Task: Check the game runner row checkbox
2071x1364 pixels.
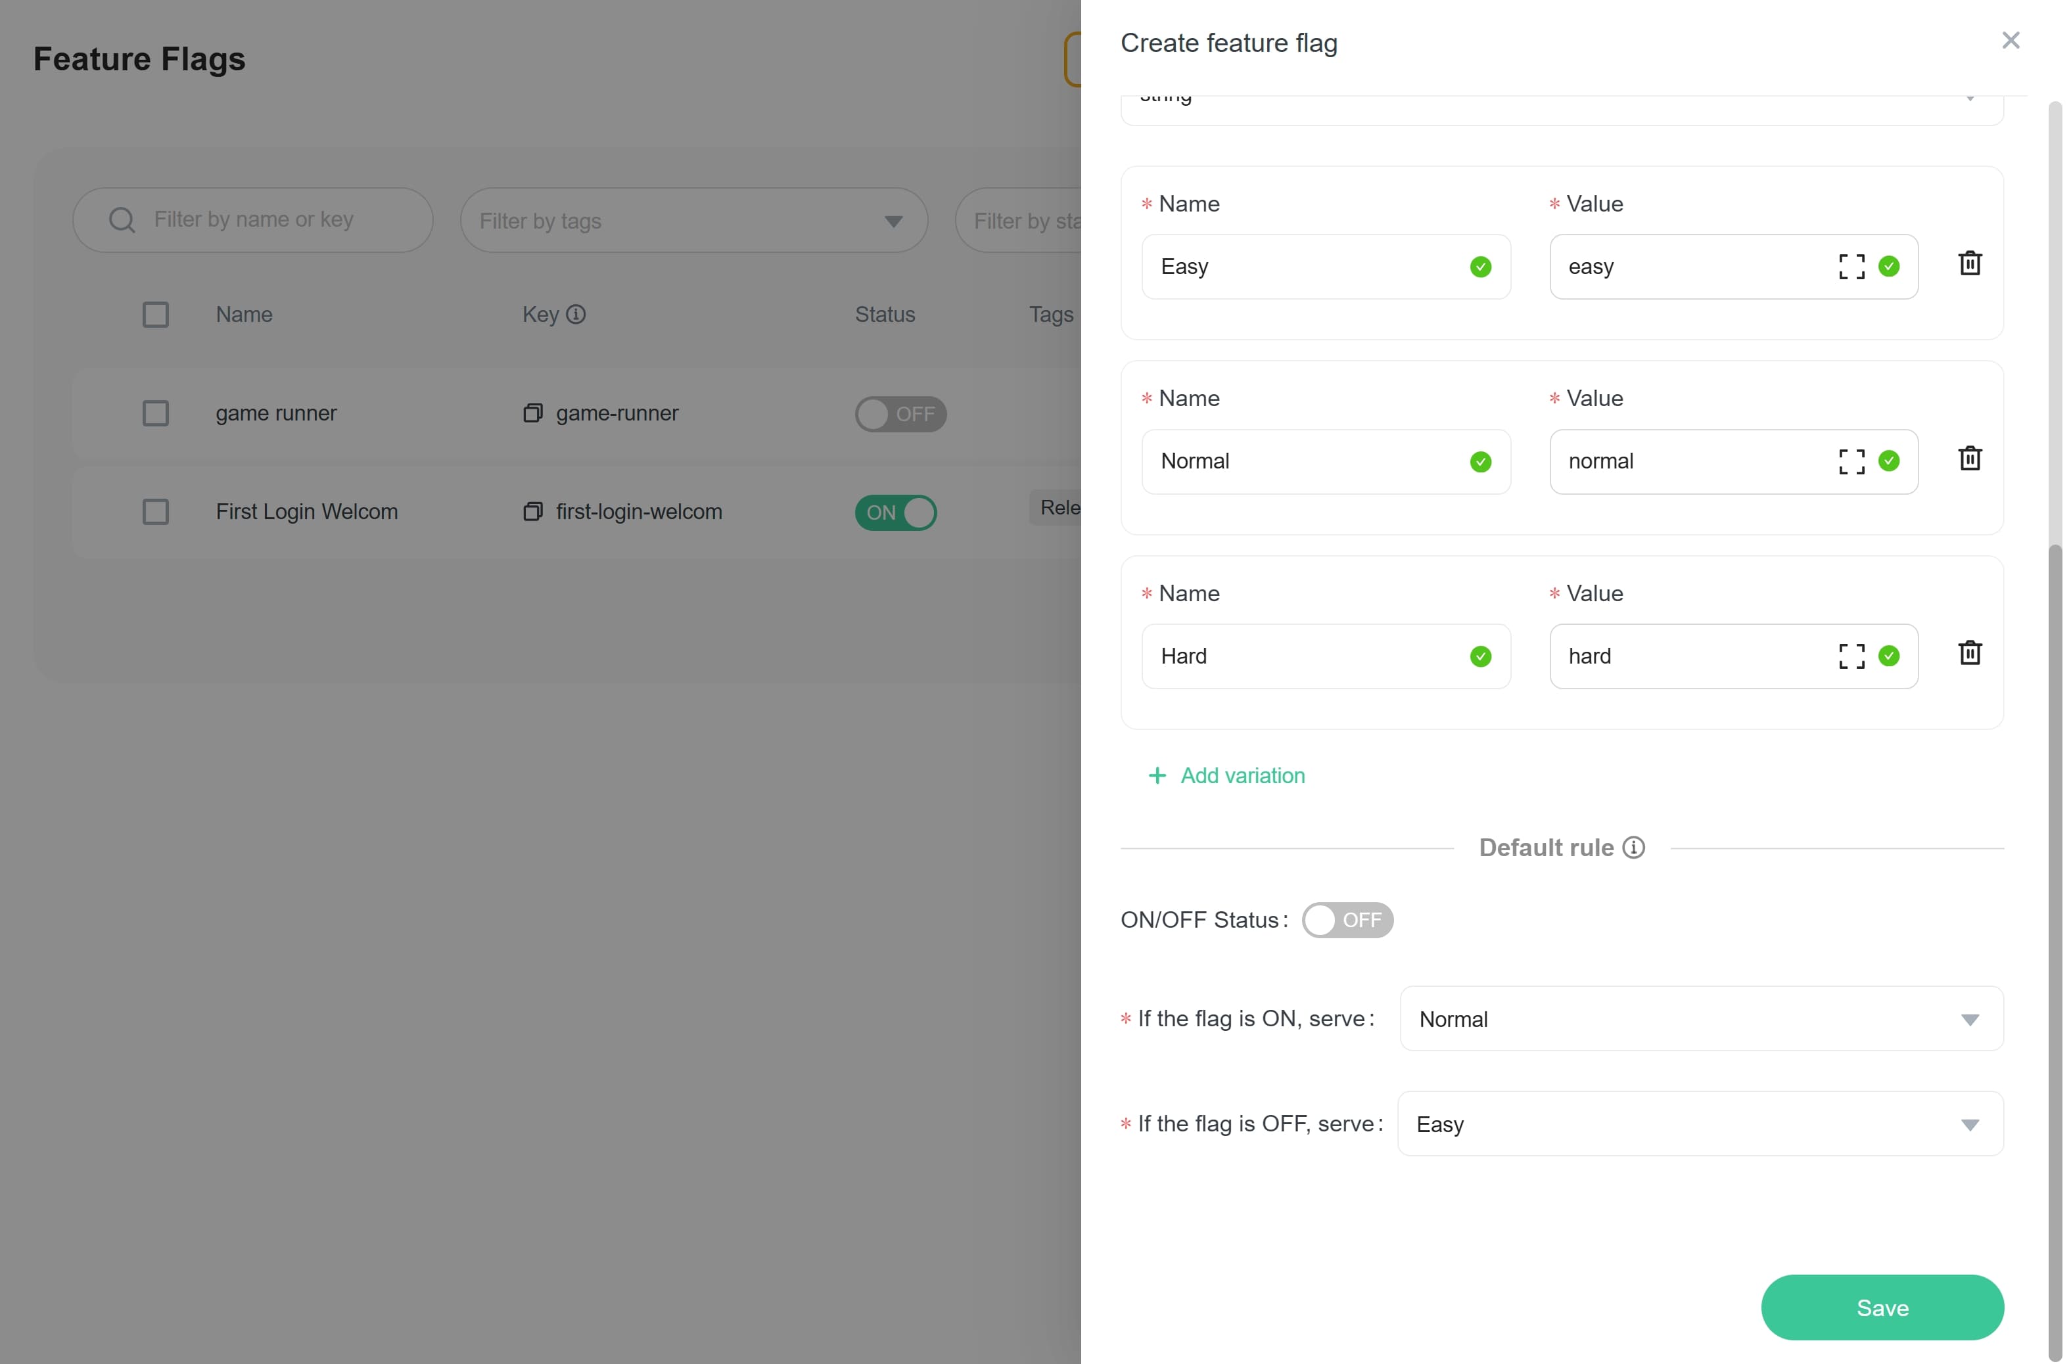Action: coord(156,413)
